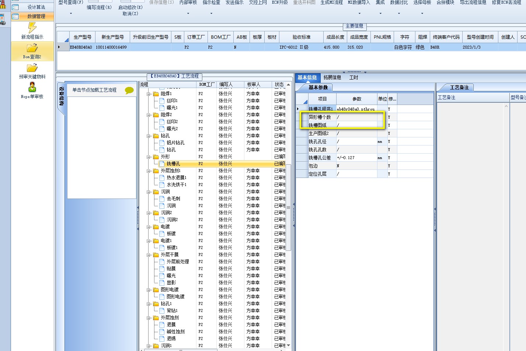Click the 外层干膜 folder icon

(x=156, y=255)
